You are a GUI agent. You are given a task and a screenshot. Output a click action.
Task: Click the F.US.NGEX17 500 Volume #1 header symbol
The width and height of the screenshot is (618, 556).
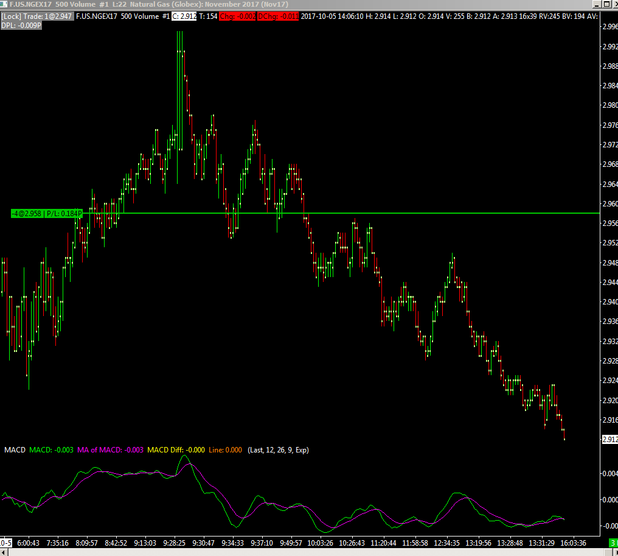pyautogui.click(x=123, y=16)
